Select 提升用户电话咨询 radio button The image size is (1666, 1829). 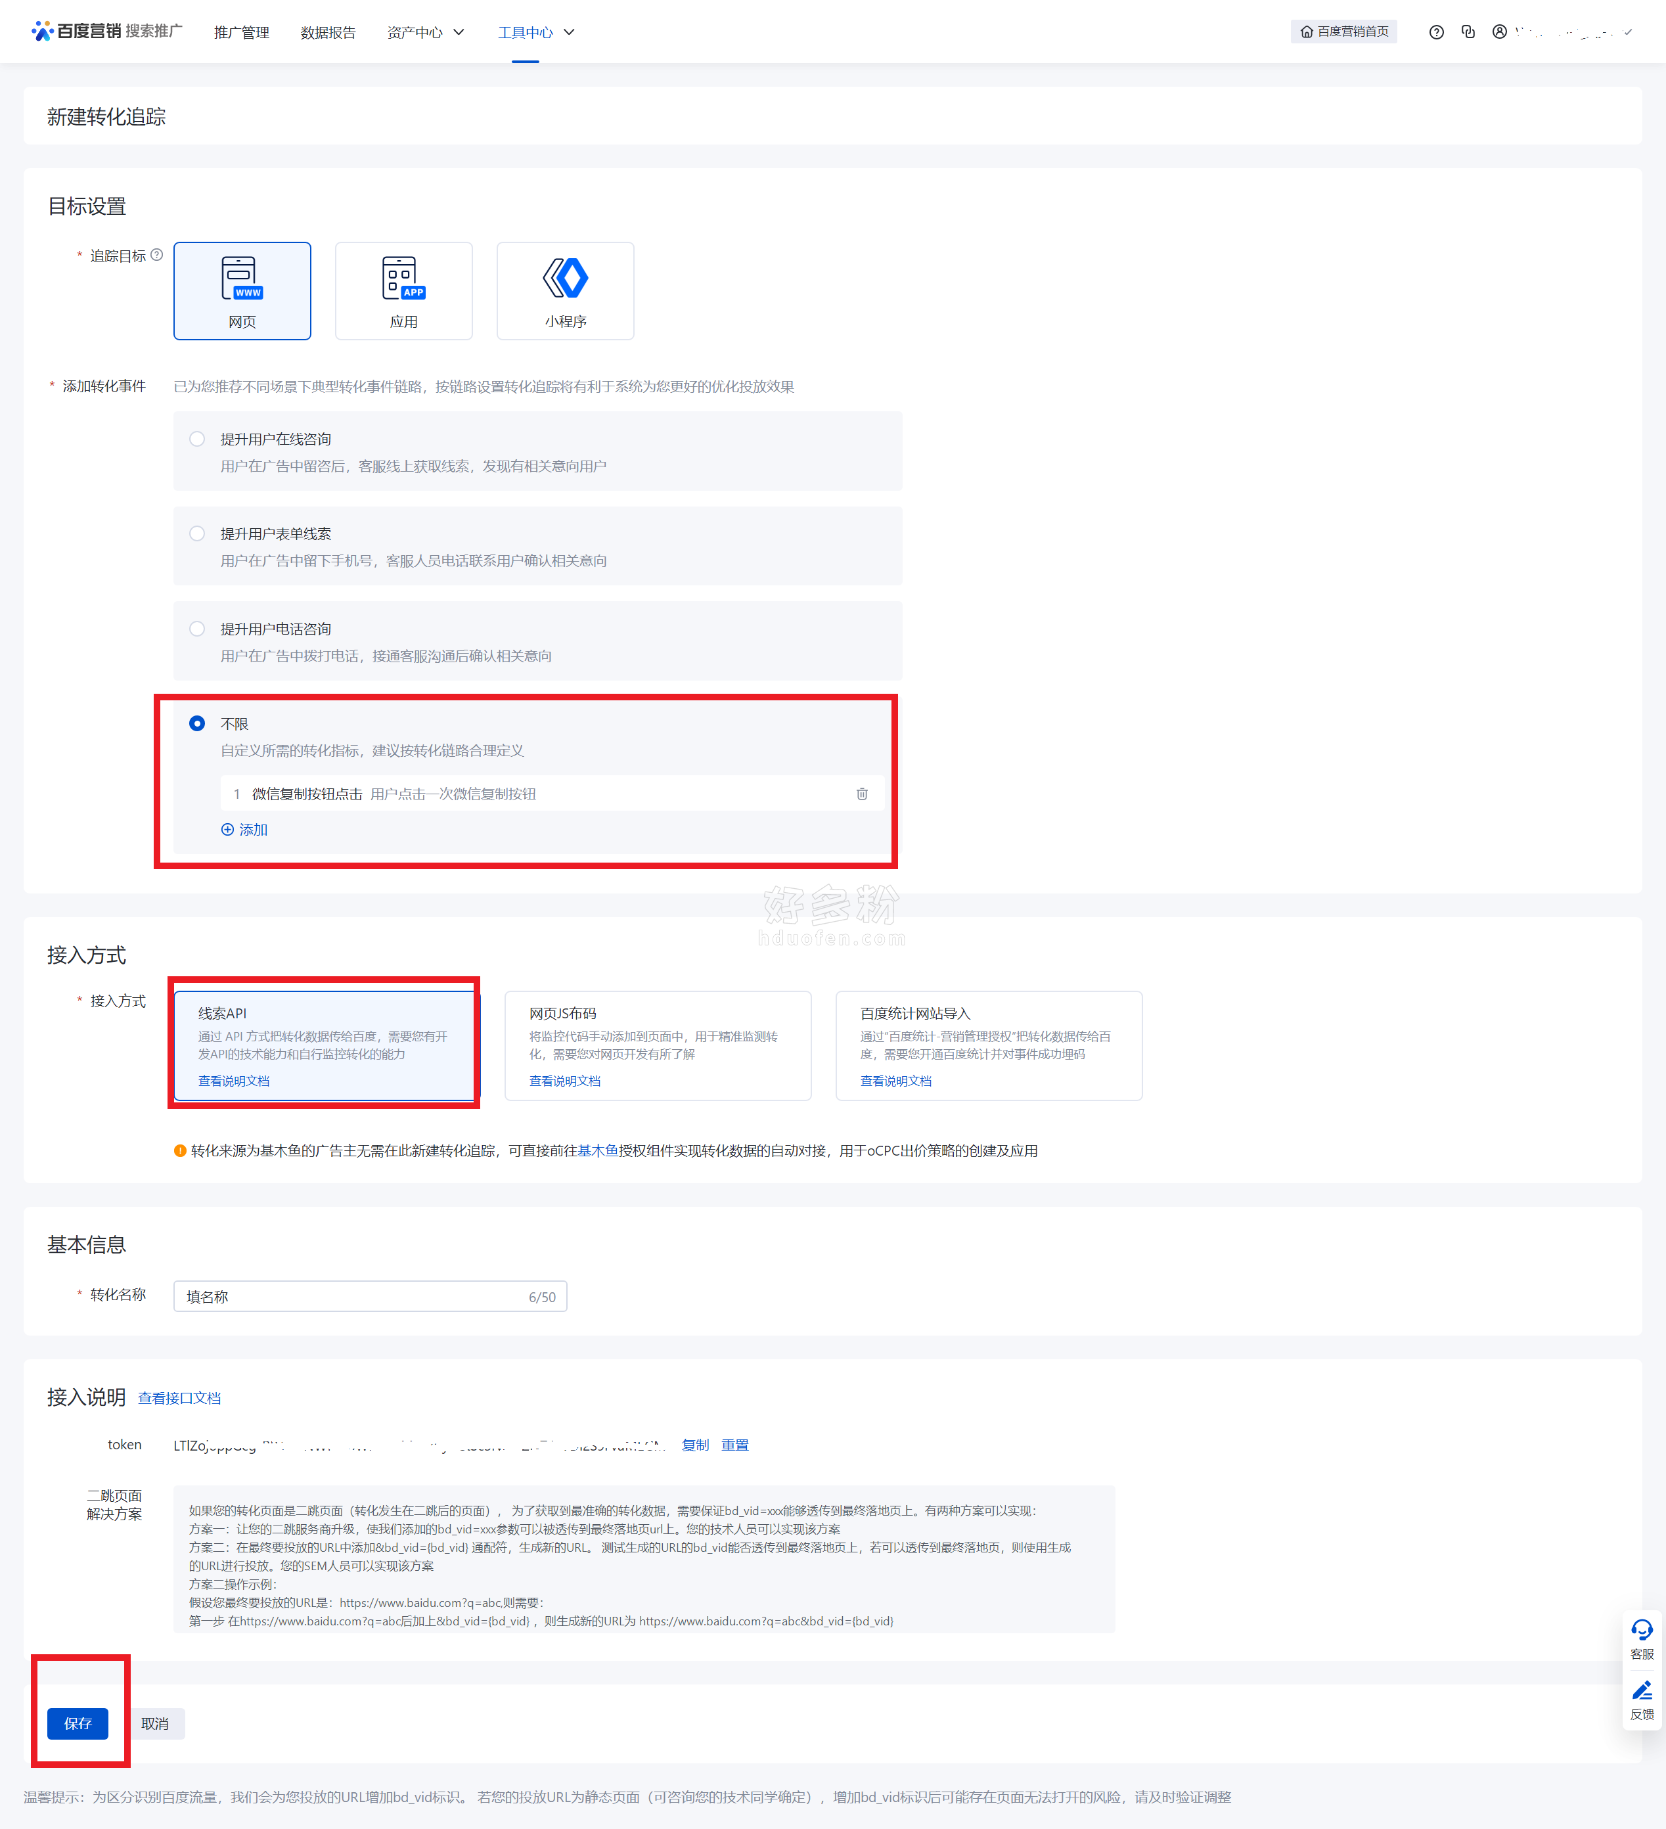click(x=197, y=629)
